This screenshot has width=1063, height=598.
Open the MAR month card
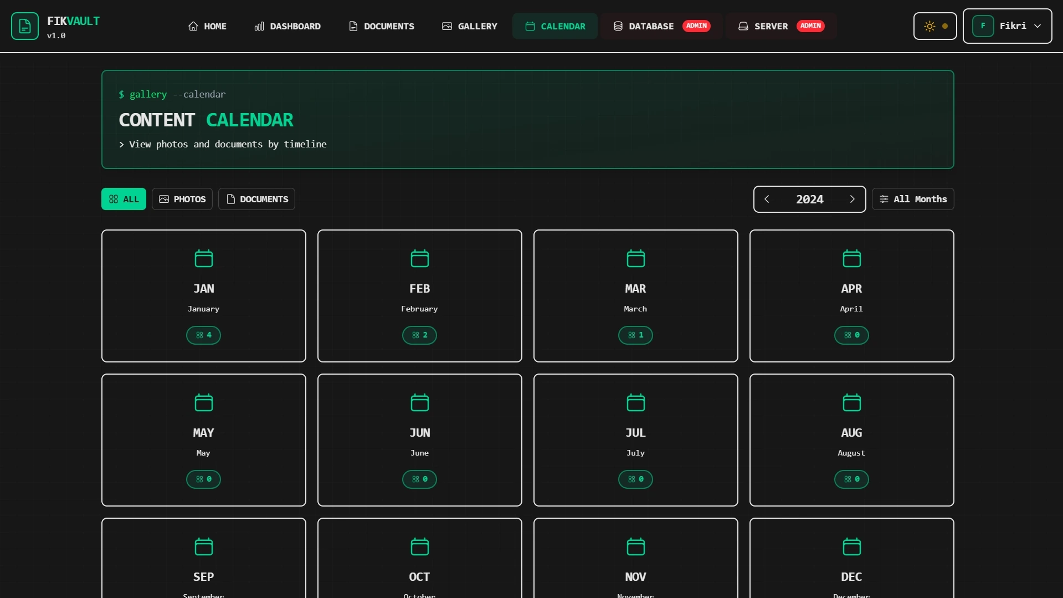coord(636,296)
